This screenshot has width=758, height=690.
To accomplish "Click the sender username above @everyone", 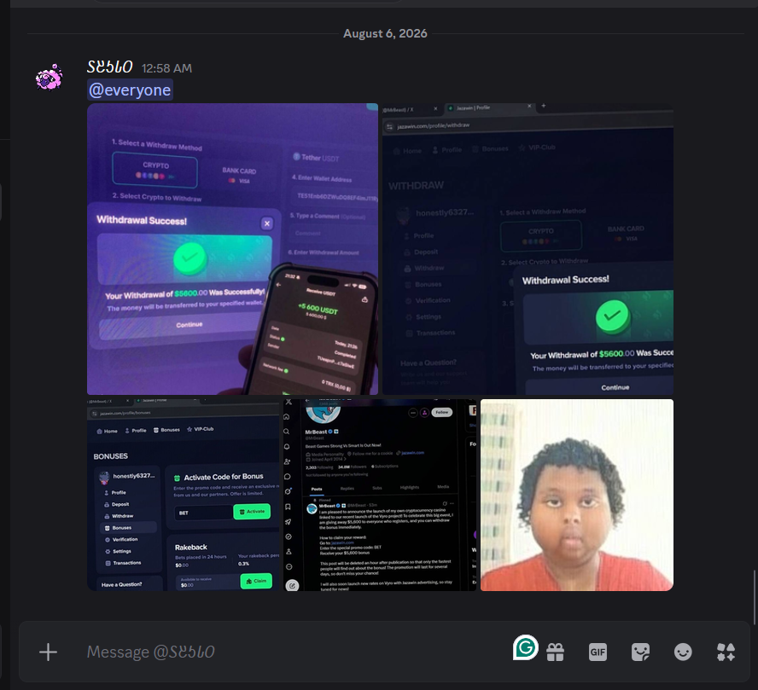I will point(110,67).
